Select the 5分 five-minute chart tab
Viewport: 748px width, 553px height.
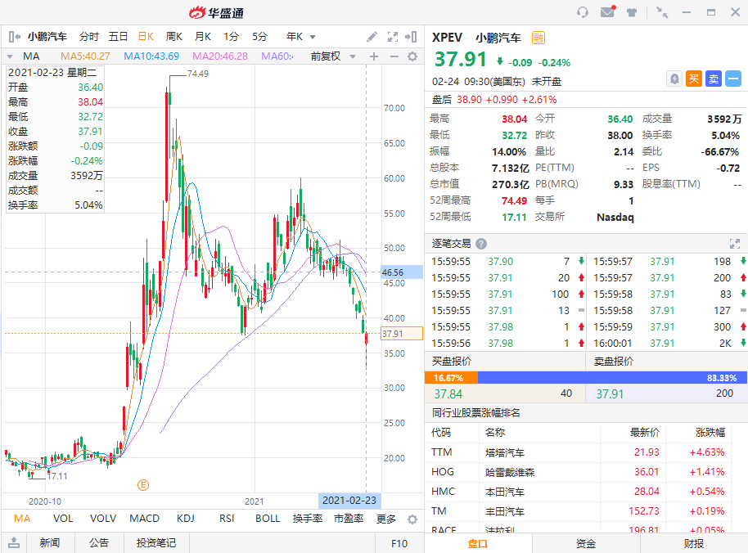259,37
